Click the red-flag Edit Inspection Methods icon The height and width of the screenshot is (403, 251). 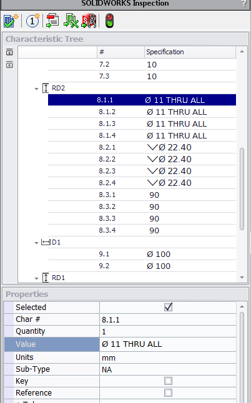coord(52,21)
